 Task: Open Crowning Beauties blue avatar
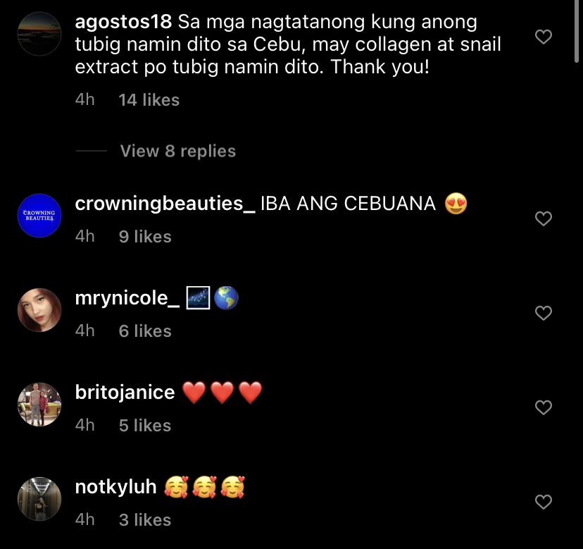[x=39, y=216]
